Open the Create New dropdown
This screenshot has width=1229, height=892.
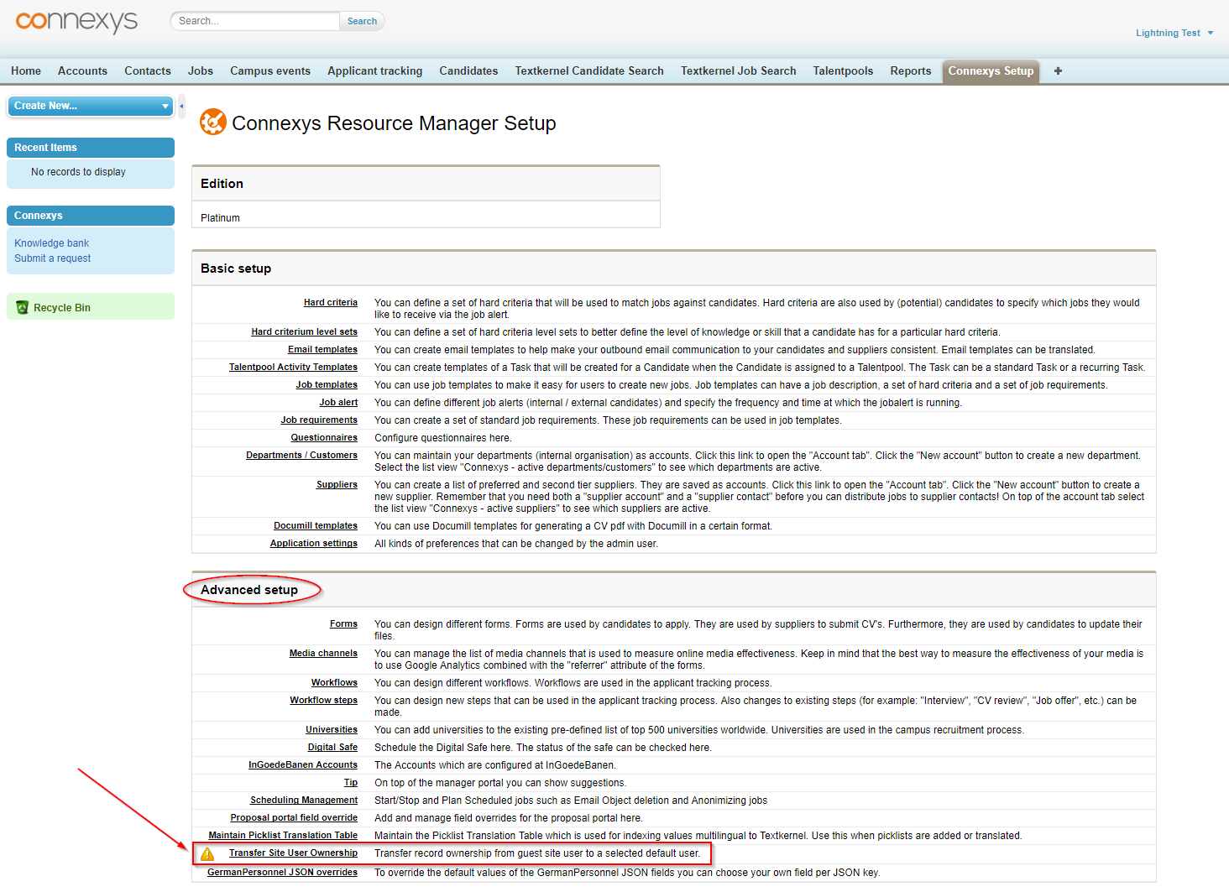click(91, 106)
